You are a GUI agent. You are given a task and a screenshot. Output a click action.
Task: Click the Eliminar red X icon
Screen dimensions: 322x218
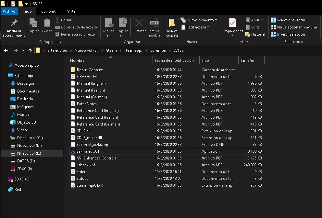click(x=139, y=23)
